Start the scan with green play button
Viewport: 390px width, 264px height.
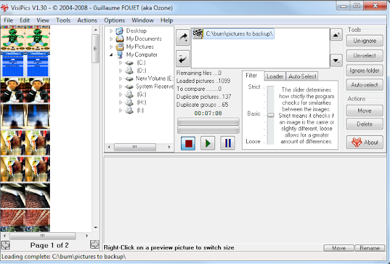tap(208, 143)
